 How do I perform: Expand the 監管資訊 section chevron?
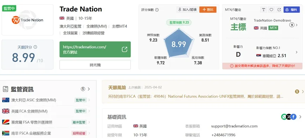[89, 89]
